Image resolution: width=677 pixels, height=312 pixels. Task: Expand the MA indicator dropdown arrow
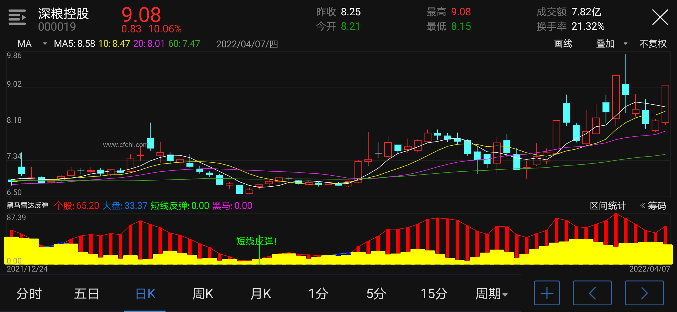[45, 44]
